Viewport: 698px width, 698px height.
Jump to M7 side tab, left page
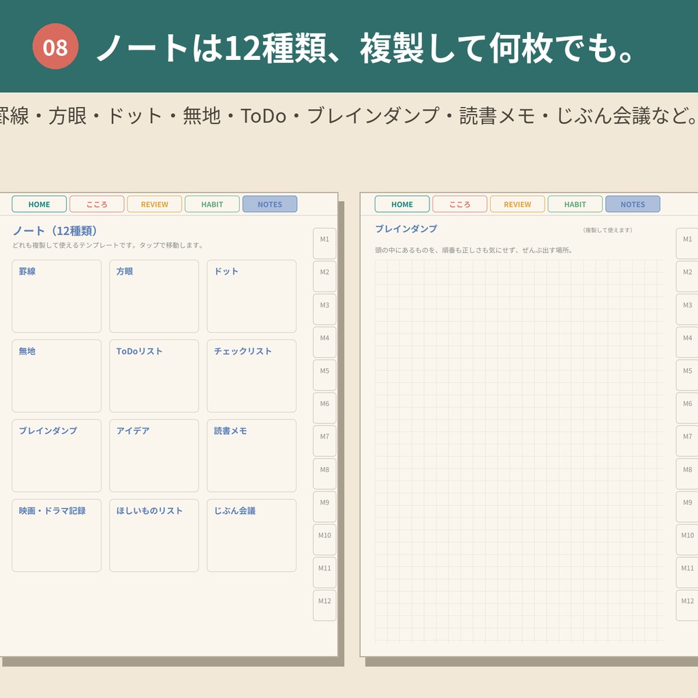(x=324, y=441)
